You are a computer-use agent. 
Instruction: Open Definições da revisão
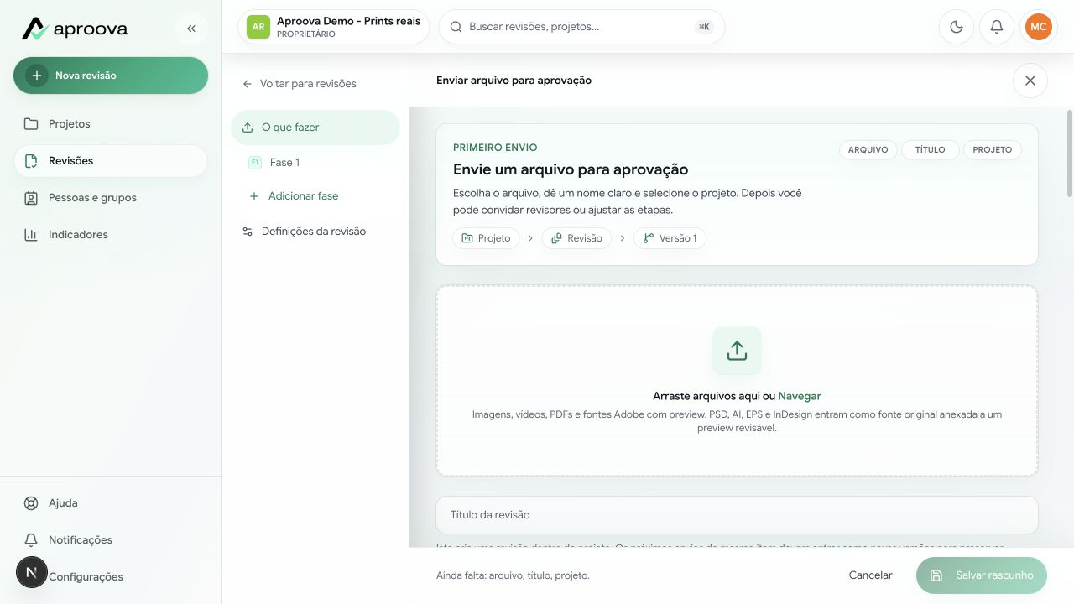[x=315, y=232]
